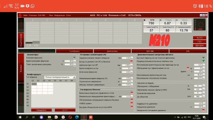Adjust injector warm-up time stepper
The image size is (213, 120).
click(x=75, y=61)
